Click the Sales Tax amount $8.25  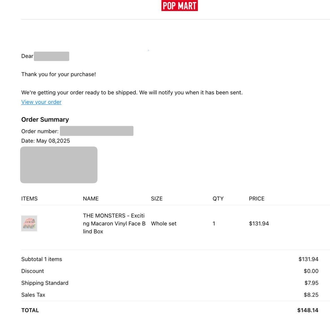311,295
